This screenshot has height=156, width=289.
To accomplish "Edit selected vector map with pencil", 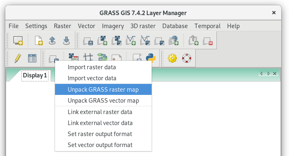I will [18, 58].
